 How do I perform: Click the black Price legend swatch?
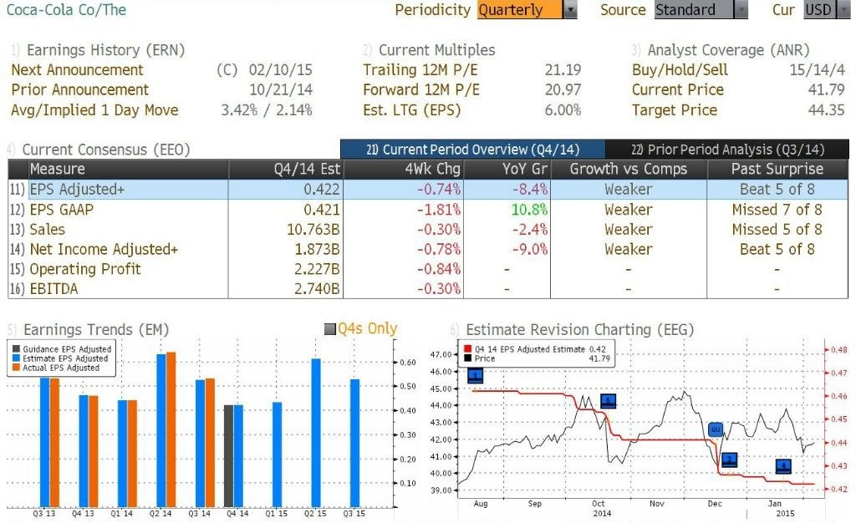(x=467, y=358)
